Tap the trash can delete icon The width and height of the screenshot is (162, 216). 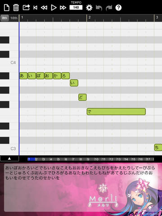pos(16,8)
